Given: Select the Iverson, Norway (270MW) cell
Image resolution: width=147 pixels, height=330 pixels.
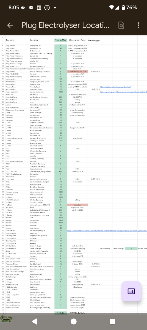Looking at the screenshot, I should coord(40,205).
